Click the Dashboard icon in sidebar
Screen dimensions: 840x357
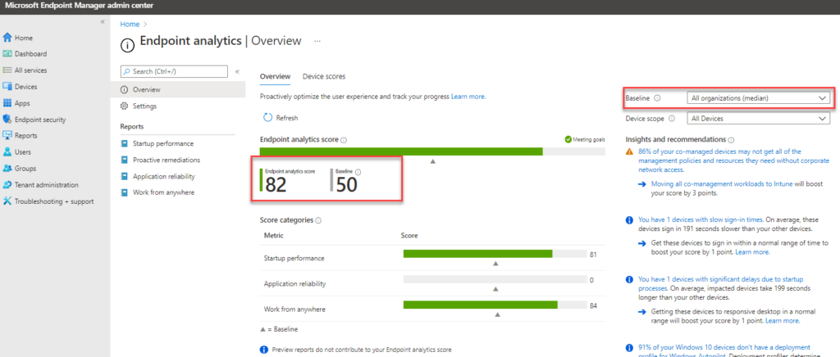tap(7, 54)
